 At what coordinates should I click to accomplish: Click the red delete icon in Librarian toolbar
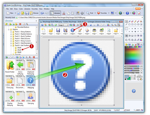20,24
